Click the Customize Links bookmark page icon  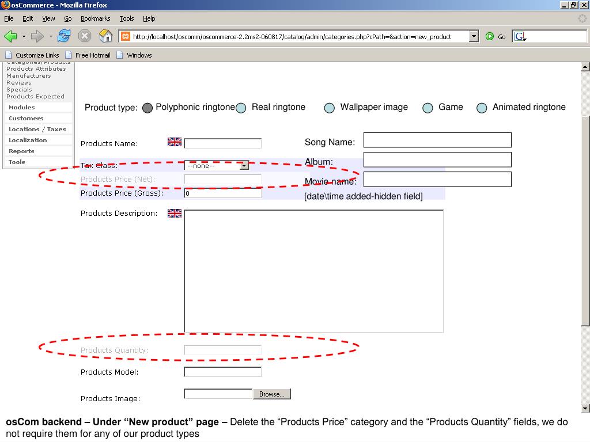[9, 55]
